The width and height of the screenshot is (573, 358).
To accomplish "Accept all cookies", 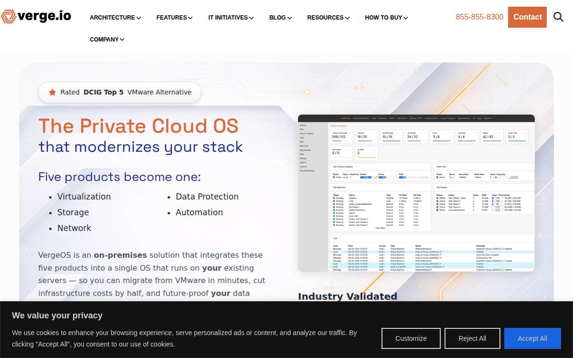I will pyautogui.click(x=532, y=338).
